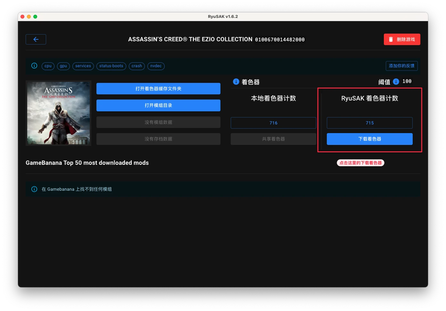Click the disabled 没有模组数据 button

158,122
